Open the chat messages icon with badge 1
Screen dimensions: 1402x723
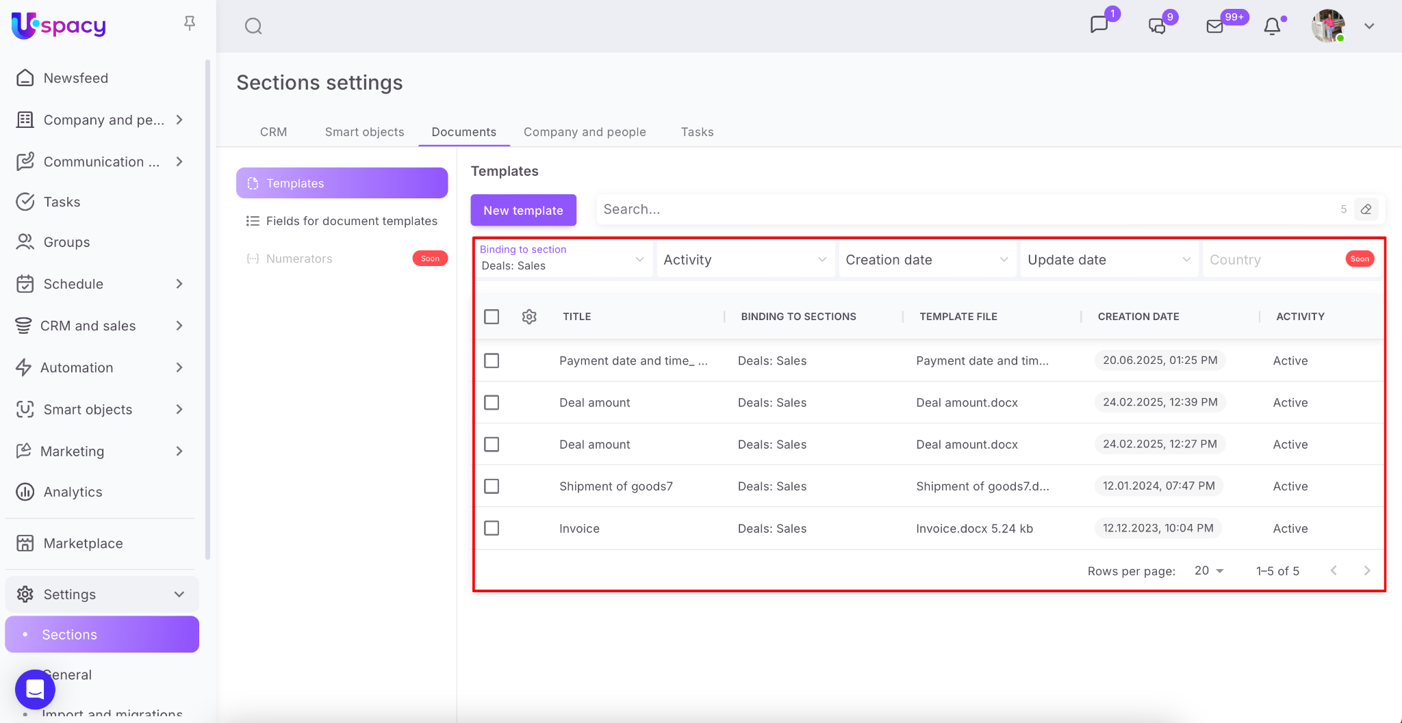(x=1099, y=25)
